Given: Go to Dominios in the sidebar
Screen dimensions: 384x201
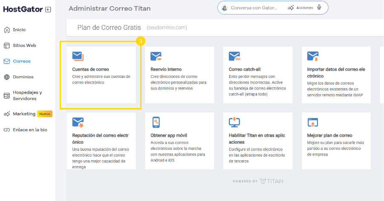Looking at the screenshot, I should pyautogui.click(x=23, y=77).
